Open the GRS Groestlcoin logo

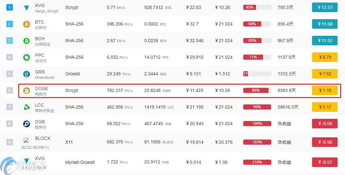coord(27,74)
